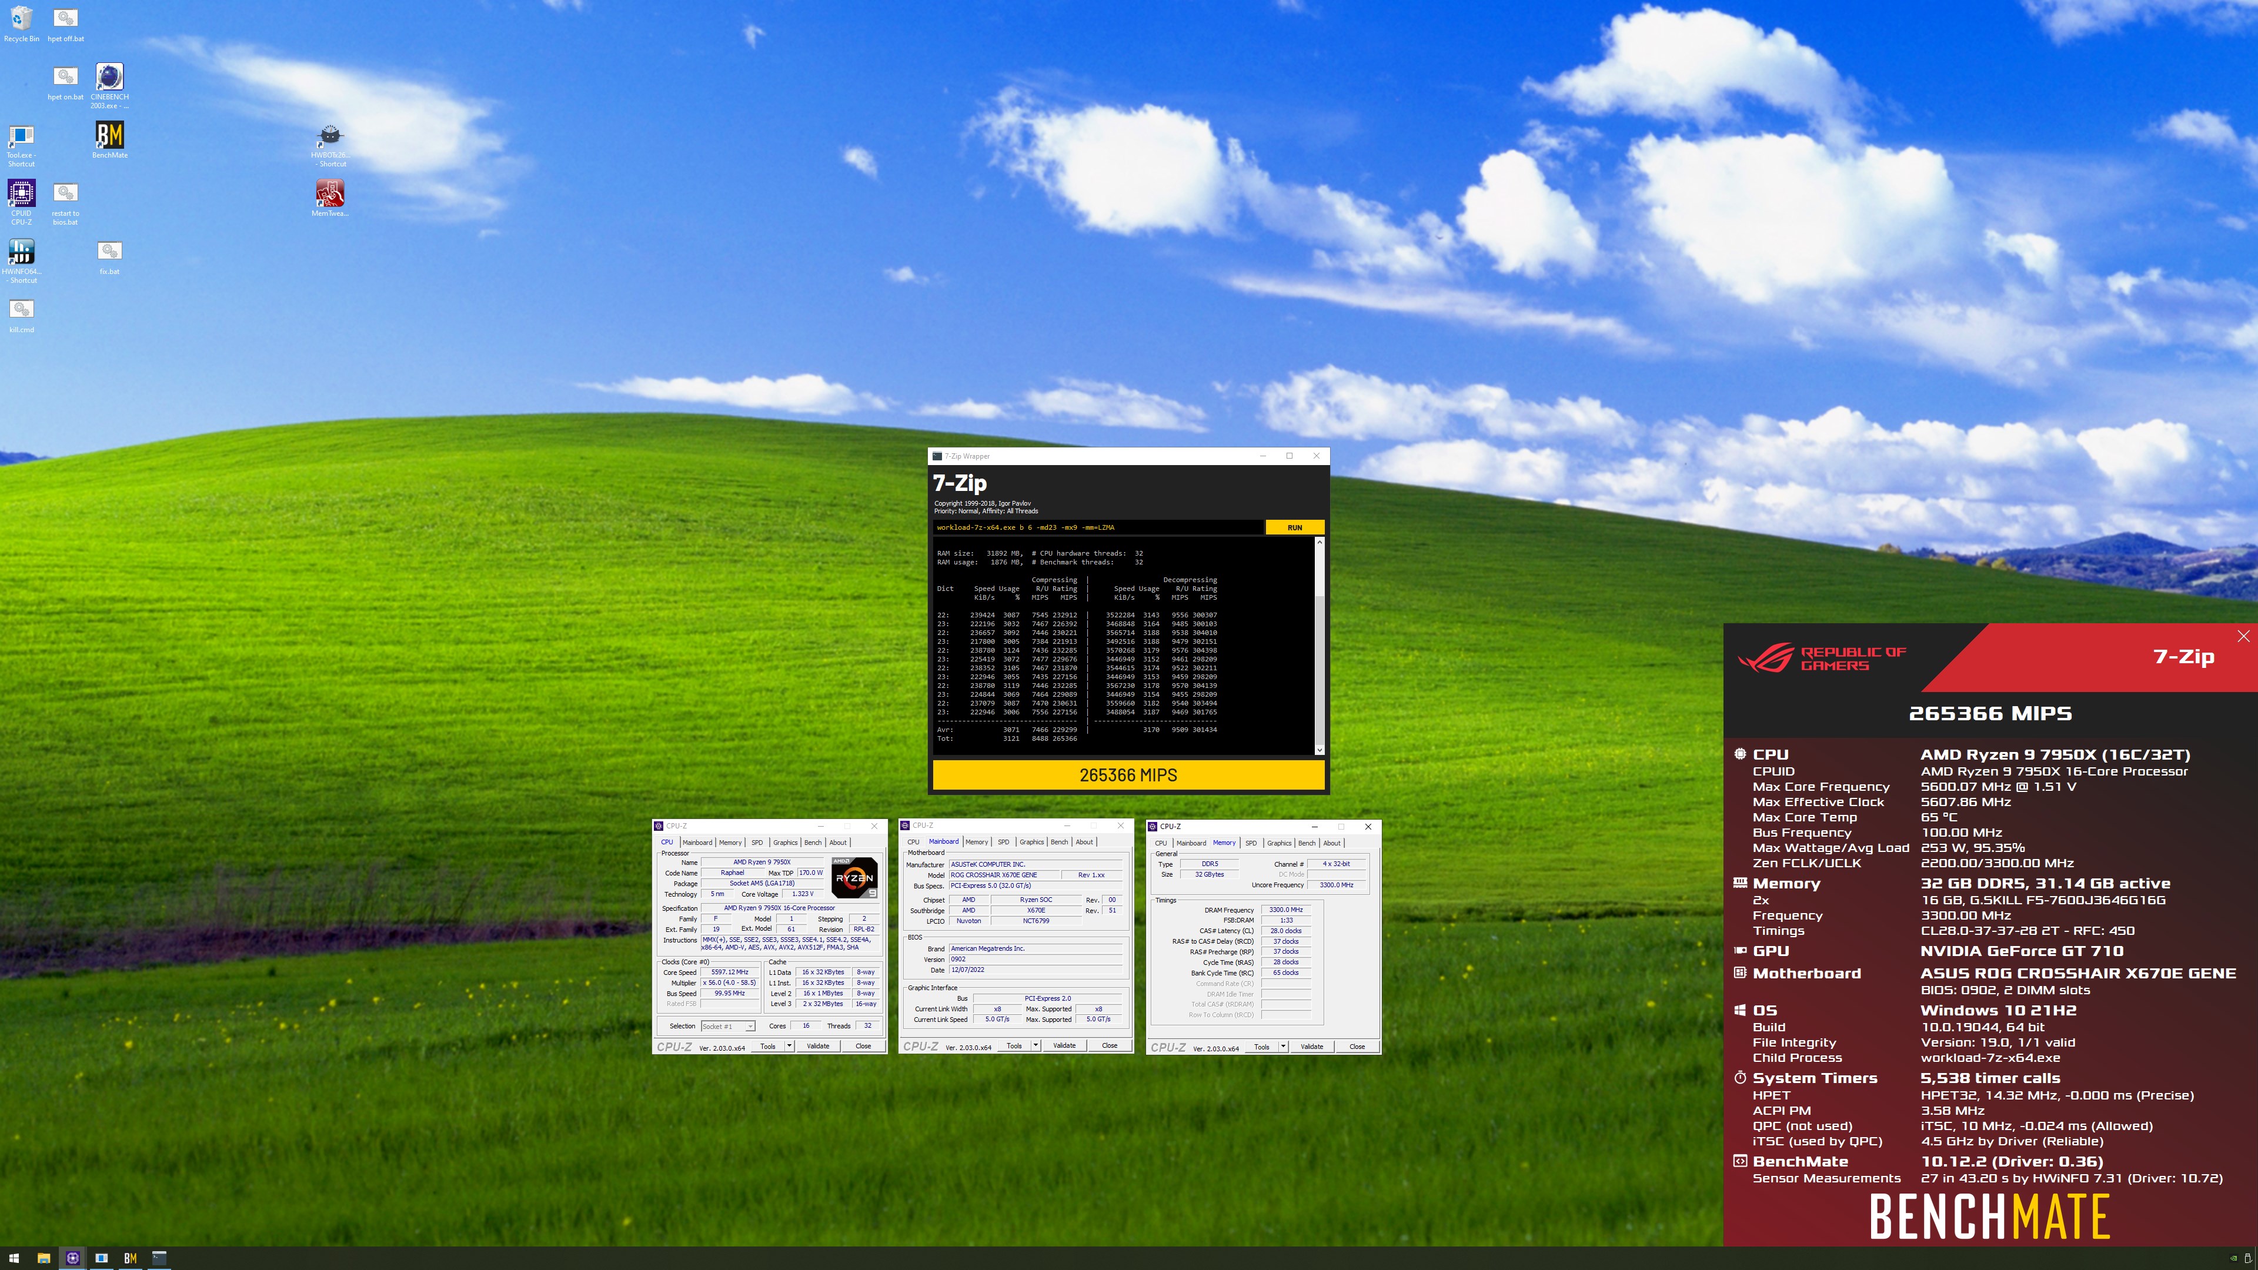Image resolution: width=2258 pixels, height=1270 pixels.
Task: Open the Windows Start menu
Action: (x=14, y=1259)
